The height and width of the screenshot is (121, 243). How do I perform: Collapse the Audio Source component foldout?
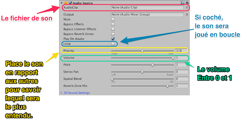62,3
